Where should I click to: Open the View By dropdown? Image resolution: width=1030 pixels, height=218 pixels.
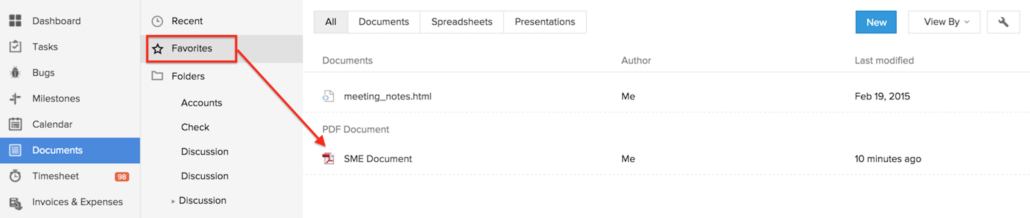944,22
